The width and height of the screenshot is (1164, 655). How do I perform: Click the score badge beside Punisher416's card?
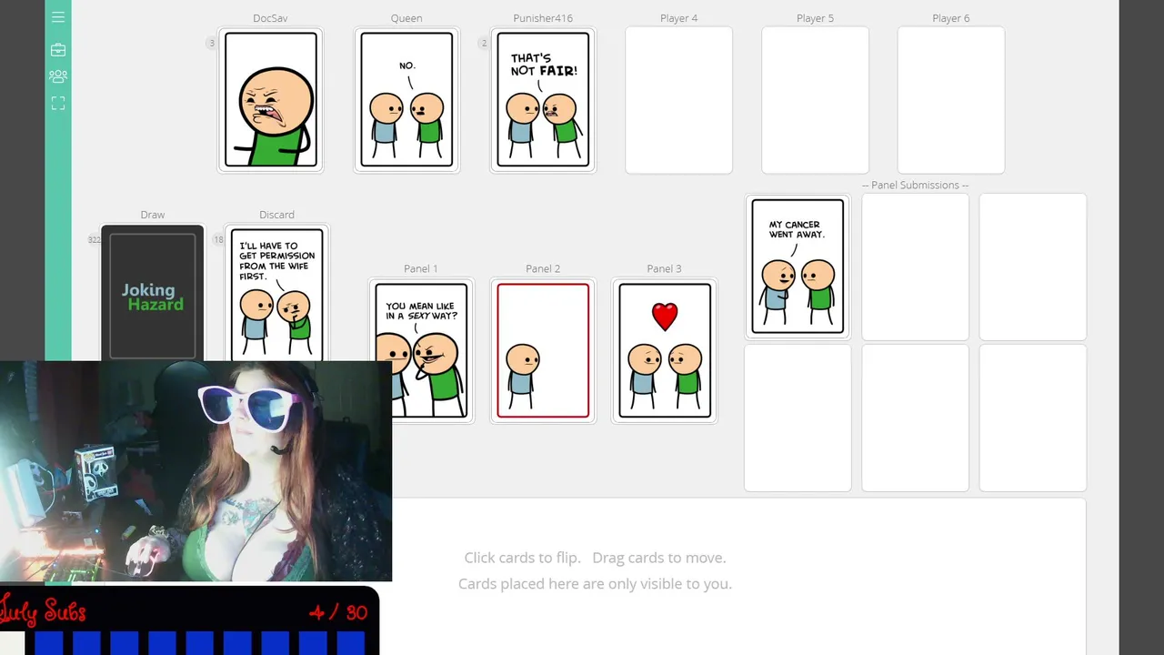484,43
